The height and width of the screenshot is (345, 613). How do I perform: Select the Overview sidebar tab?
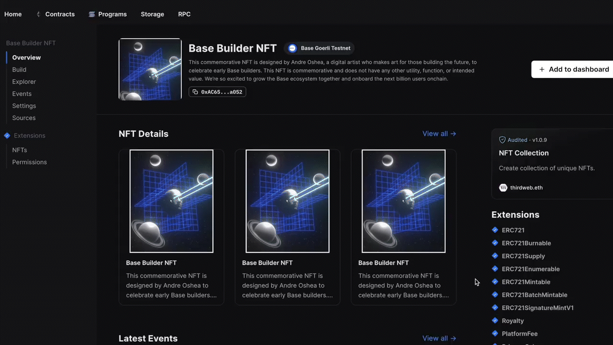[26, 57]
